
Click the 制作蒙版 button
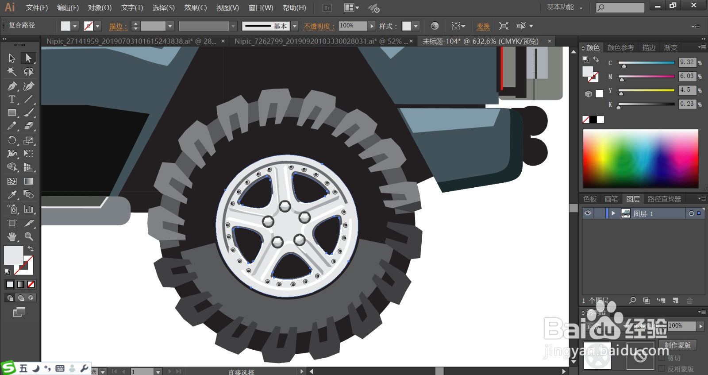(x=677, y=345)
